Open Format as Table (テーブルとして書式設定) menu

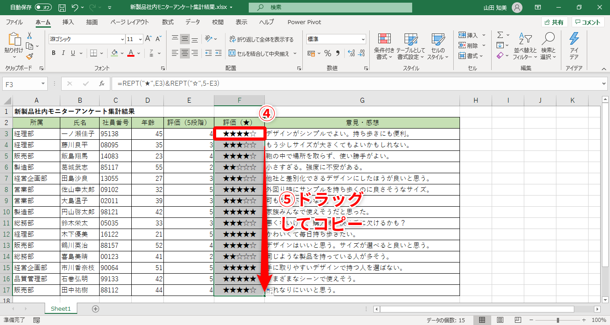click(411, 46)
